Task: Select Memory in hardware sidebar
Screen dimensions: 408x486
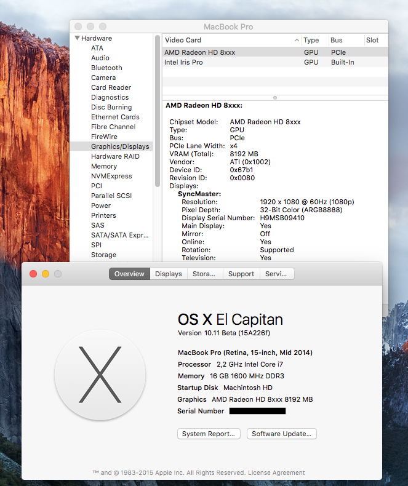Action: tap(104, 167)
